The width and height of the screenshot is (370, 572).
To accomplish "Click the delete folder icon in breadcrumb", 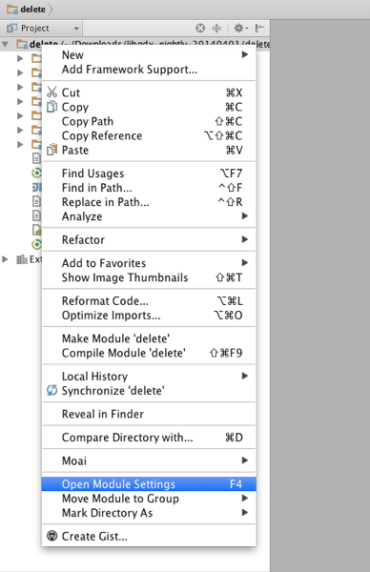I will [x=12, y=10].
